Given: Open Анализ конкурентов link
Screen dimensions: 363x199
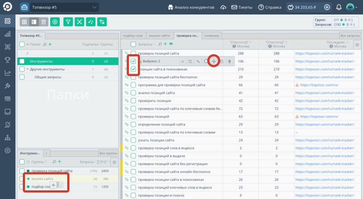Looking at the screenshot, I should point(192,7).
